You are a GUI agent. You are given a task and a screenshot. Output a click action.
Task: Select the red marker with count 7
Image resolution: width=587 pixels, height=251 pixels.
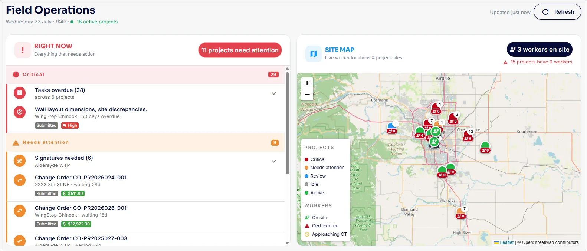[x=428, y=124]
